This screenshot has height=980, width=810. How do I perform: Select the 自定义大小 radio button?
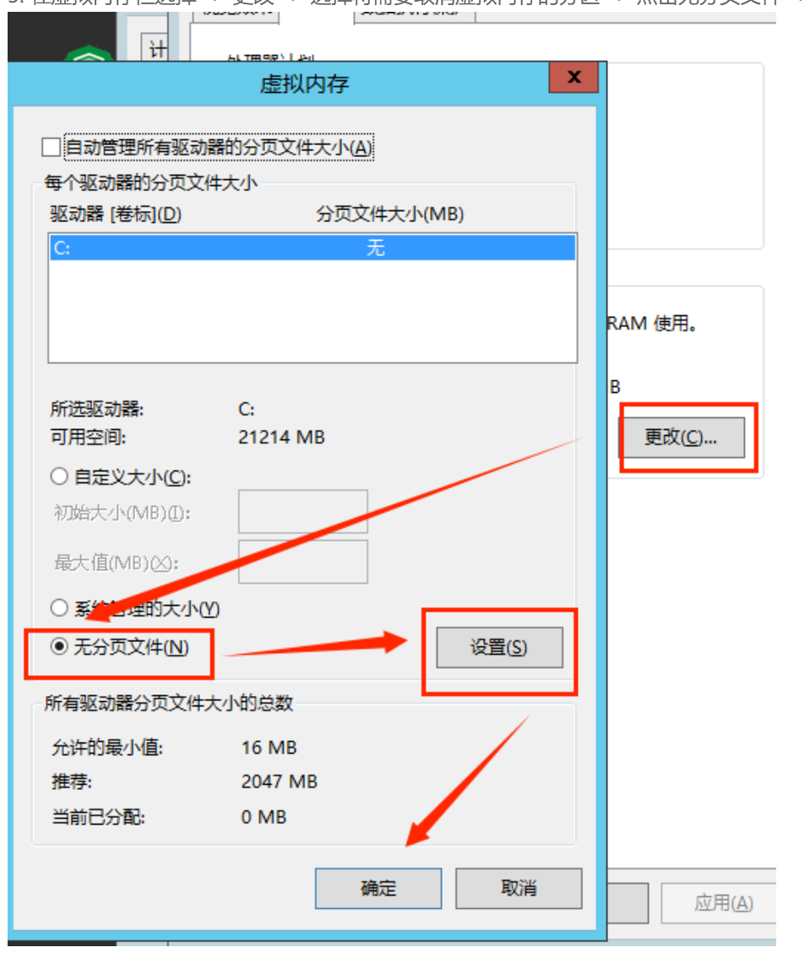(59, 476)
